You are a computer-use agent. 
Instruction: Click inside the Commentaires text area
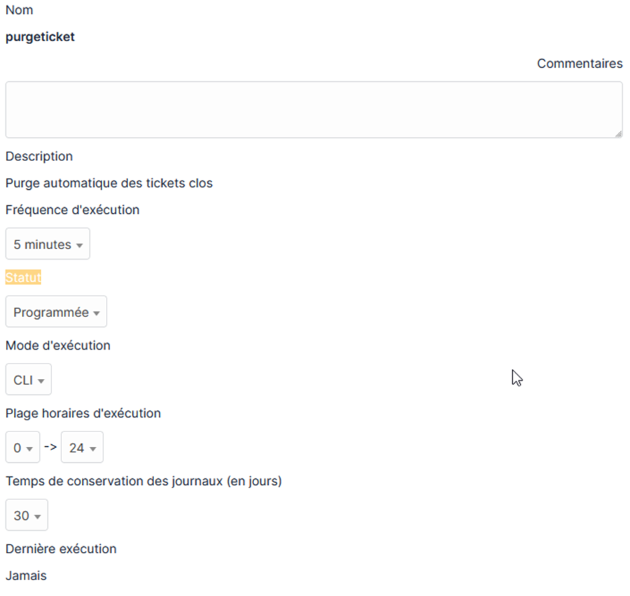pos(314,110)
